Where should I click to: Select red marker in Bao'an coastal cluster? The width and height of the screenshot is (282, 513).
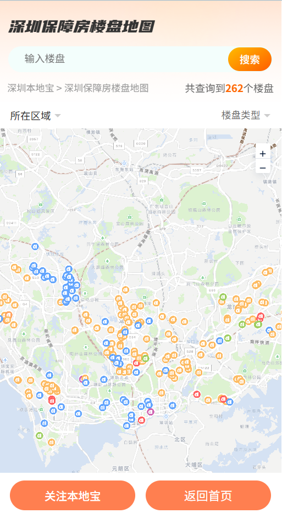[x=52, y=400]
